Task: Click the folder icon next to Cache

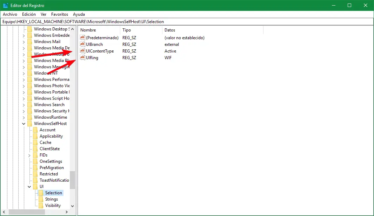Action: point(35,142)
